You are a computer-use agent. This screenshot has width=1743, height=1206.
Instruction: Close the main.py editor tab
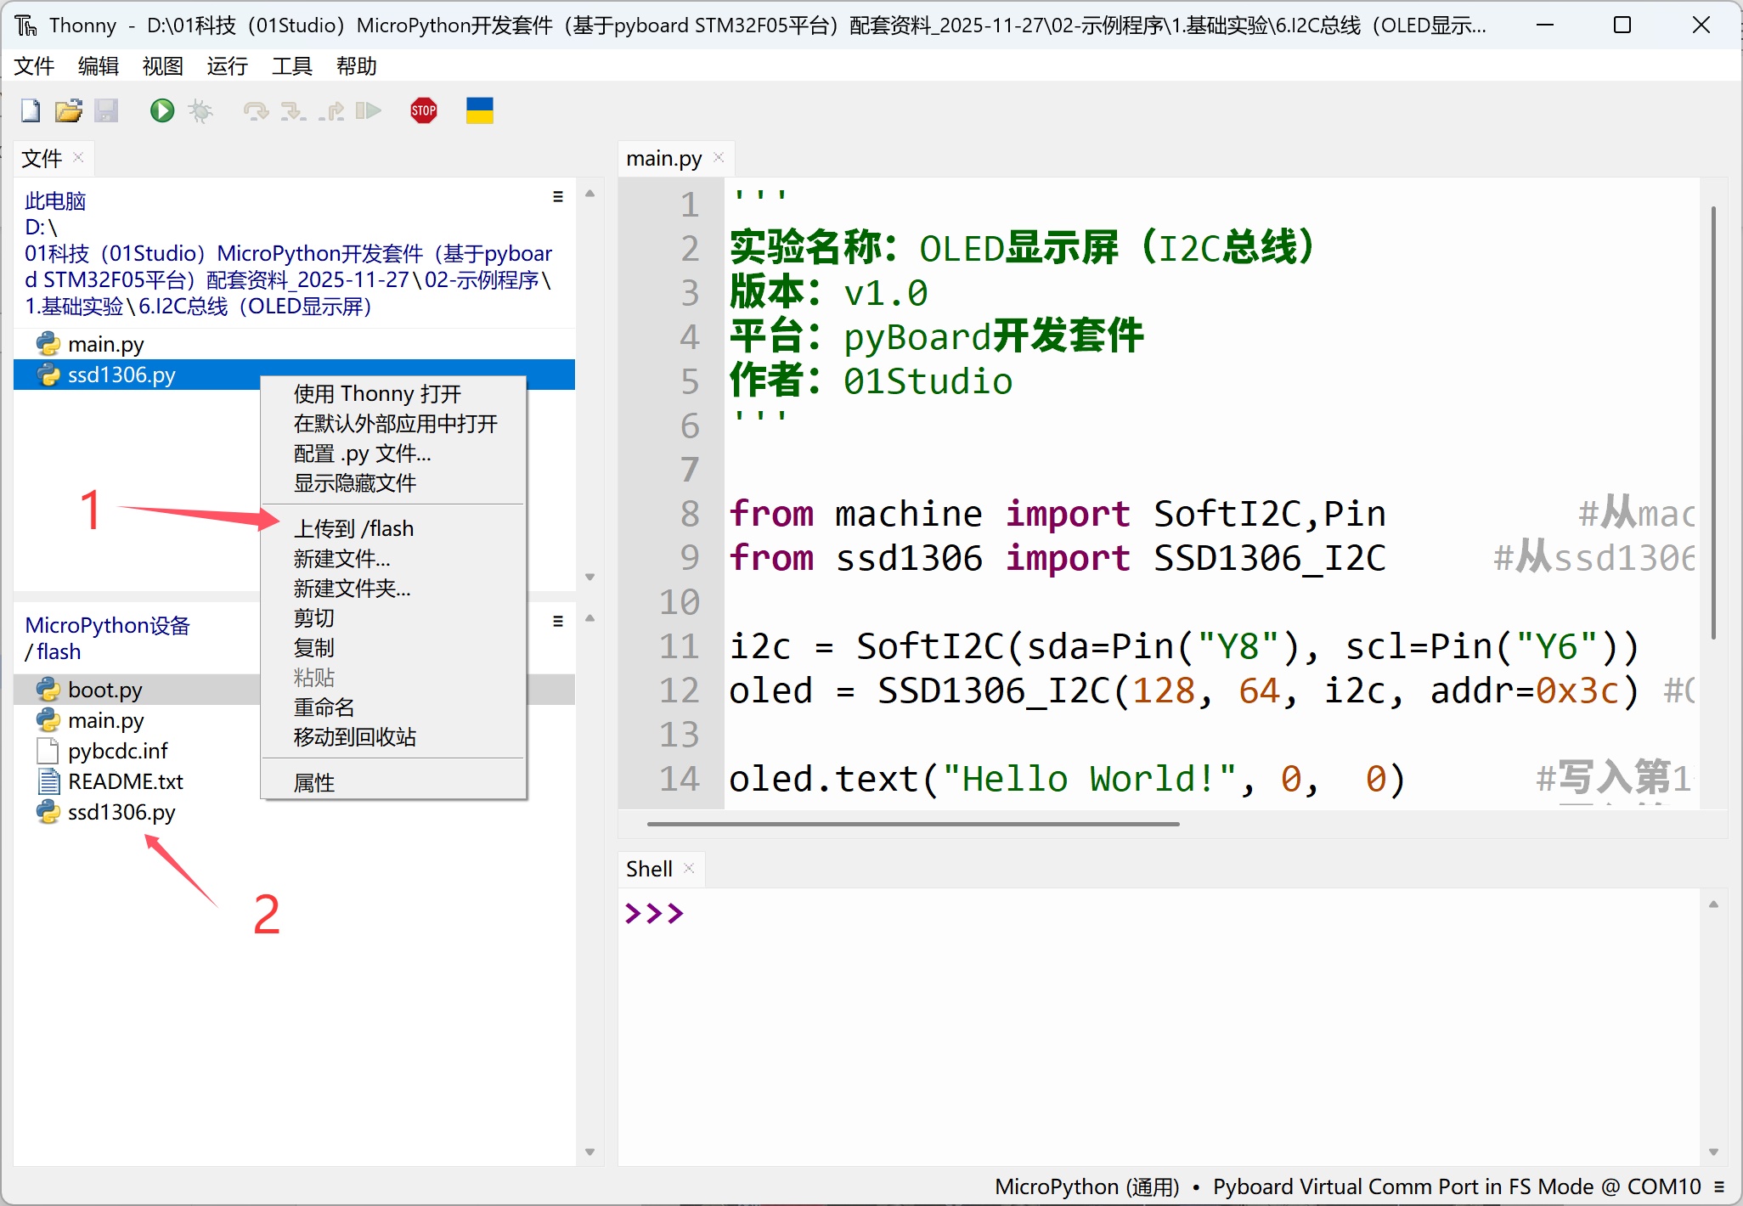click(719, 158)
